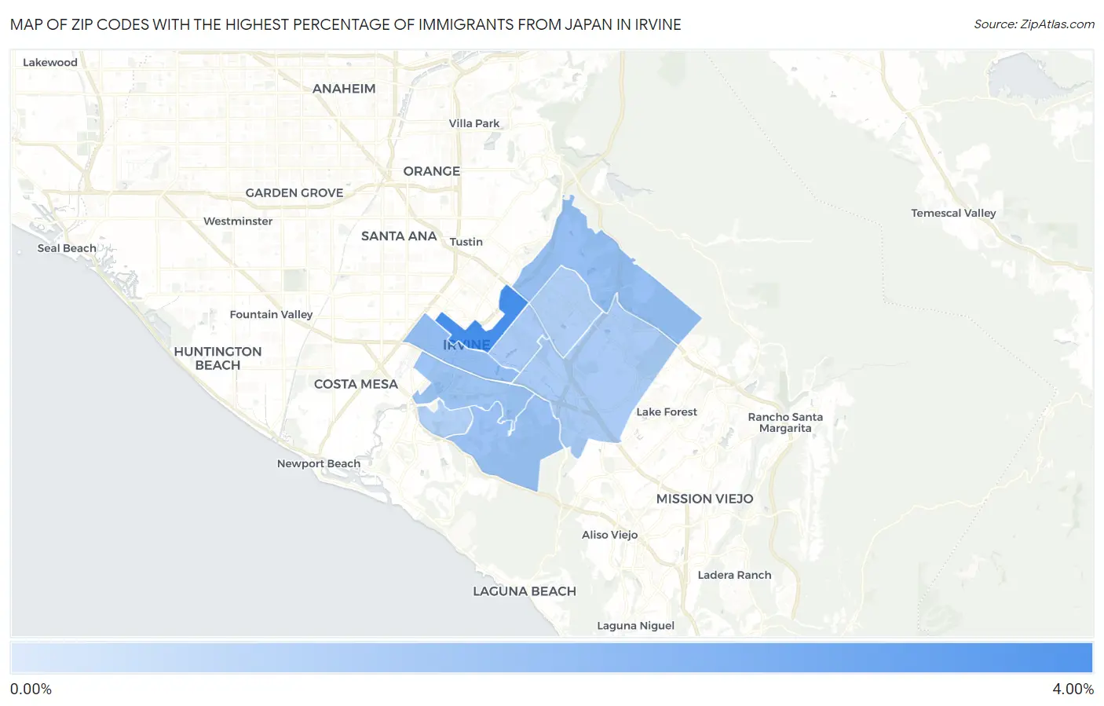
Task: Click the ORANGE city label
Action: (x=432, y=171)
